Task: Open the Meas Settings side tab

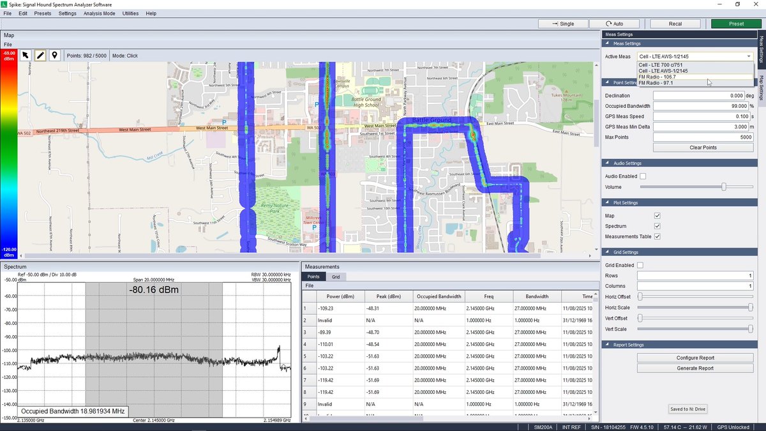Action: point(762,49)
